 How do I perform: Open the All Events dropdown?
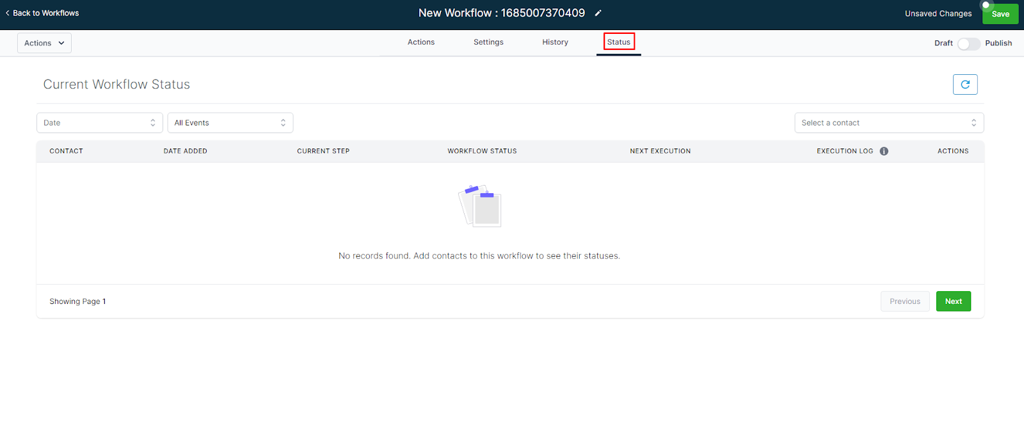tap(230, 123)
